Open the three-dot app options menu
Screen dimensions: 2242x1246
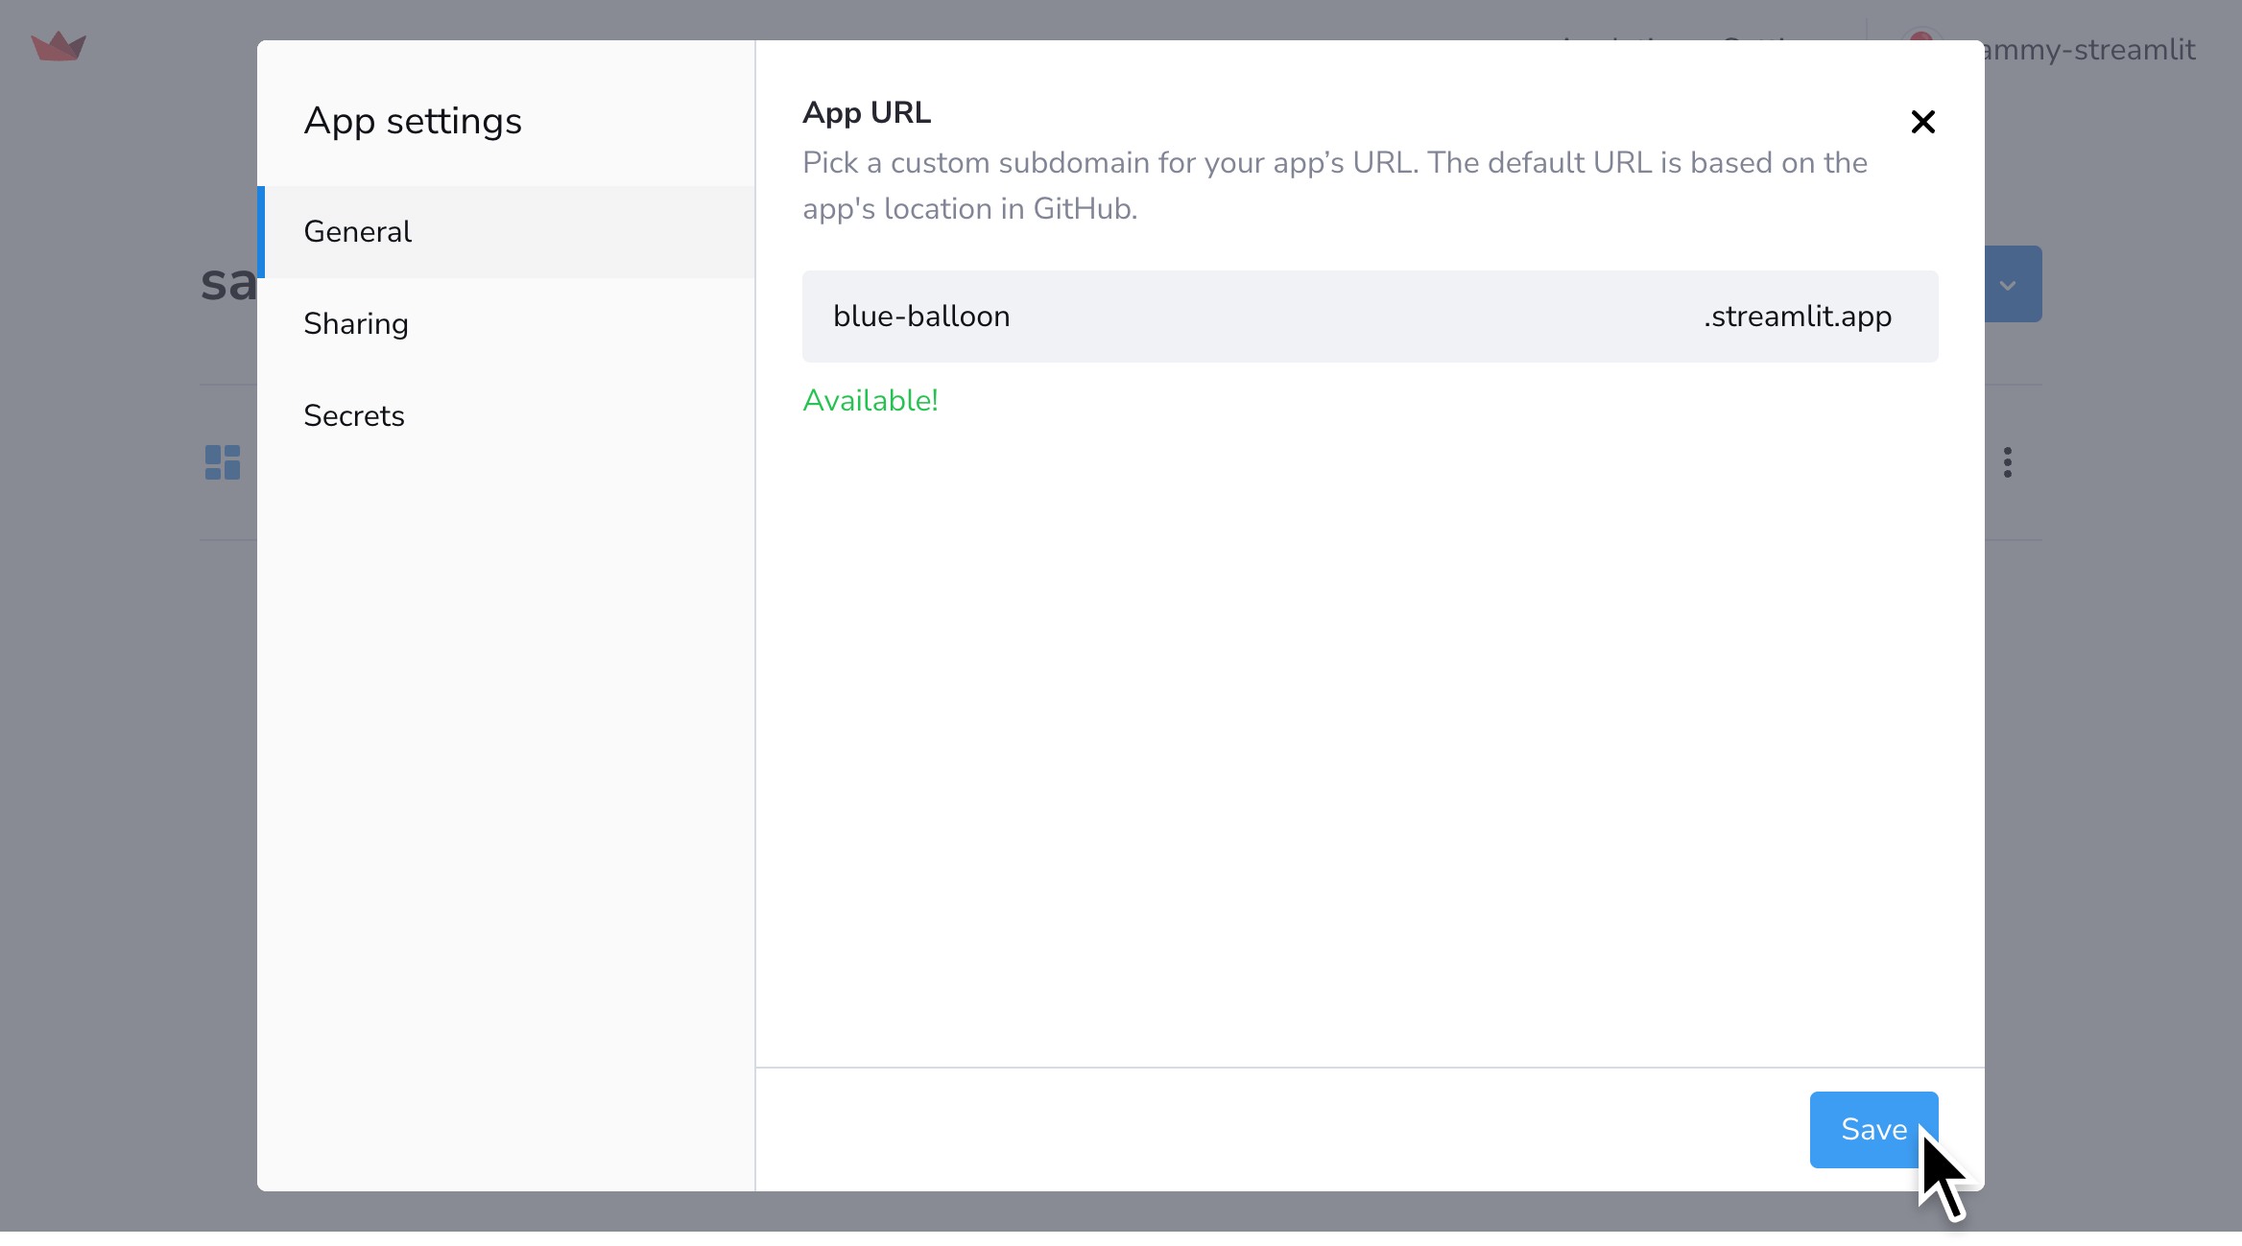(x=2007, y=462)
